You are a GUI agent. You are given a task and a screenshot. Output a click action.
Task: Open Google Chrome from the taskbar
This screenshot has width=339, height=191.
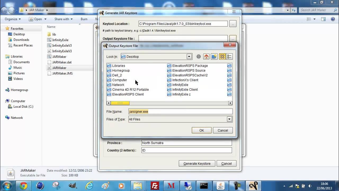point(24,186)
